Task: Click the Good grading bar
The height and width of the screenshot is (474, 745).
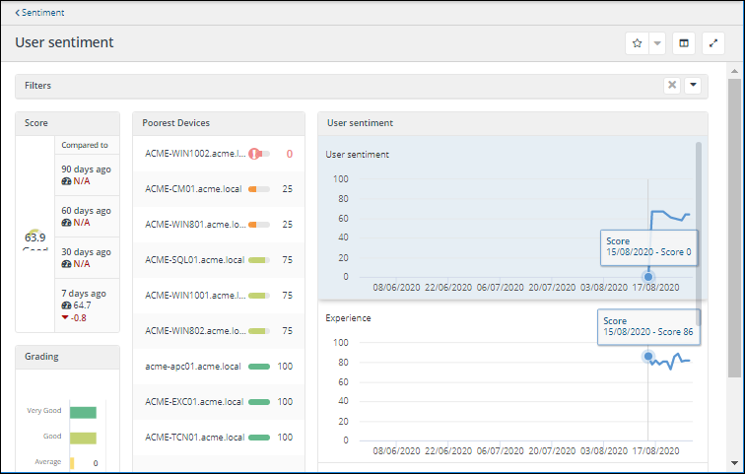Action: point(83,438)
